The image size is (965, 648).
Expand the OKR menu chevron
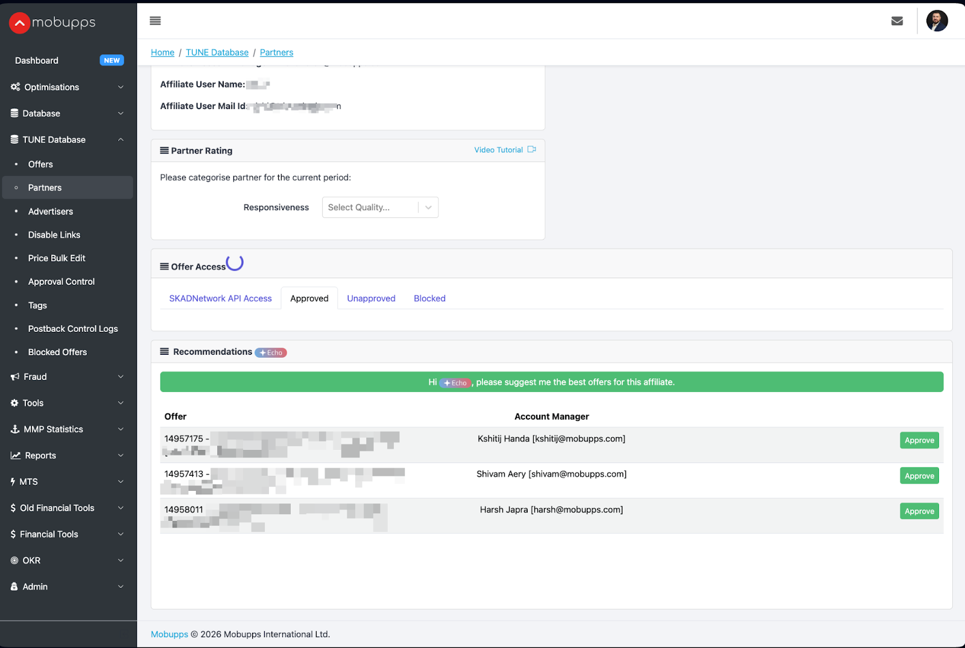(121, 561)
